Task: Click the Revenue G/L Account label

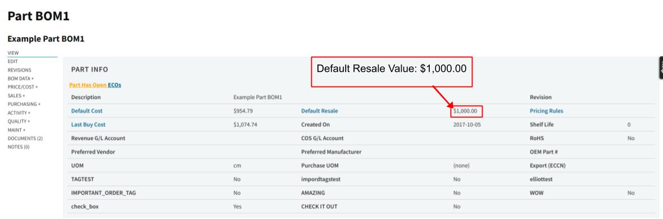Action: 98,138
